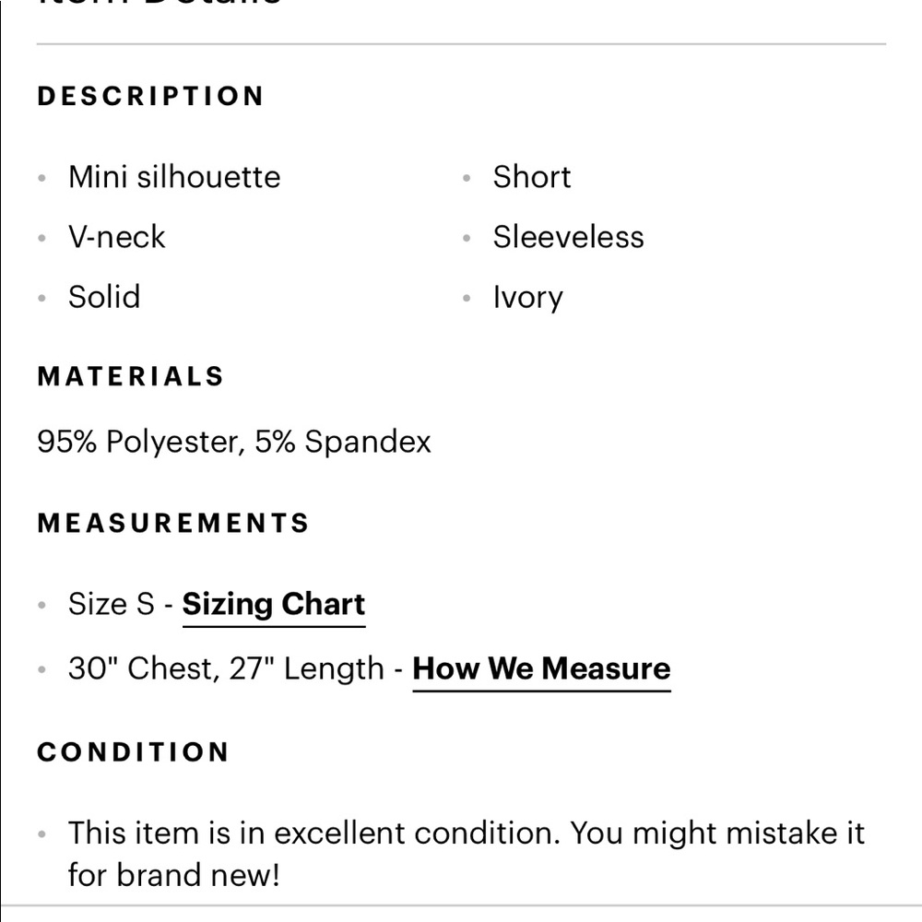922x922 pixels.
Task: Select the V-neck description item
Action: point(117,237)
